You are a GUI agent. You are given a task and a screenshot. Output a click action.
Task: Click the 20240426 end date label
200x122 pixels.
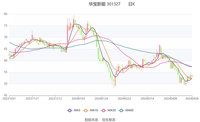pyautogui.click(x=192, y=98)
